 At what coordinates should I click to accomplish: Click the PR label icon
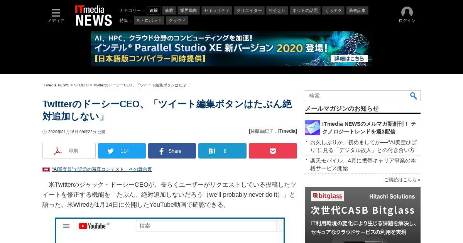click(x=46, y=169)
